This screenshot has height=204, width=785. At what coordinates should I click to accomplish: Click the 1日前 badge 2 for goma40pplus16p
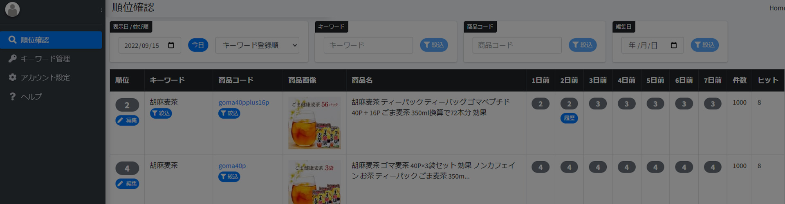541,104
